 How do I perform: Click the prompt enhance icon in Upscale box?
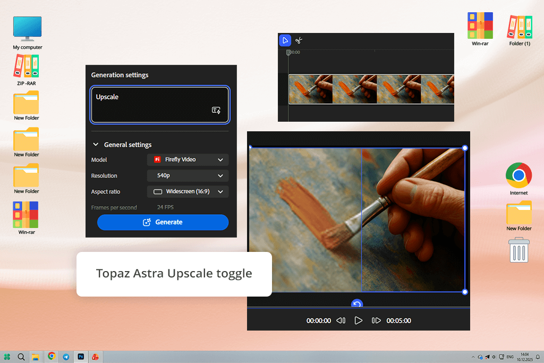216,111
